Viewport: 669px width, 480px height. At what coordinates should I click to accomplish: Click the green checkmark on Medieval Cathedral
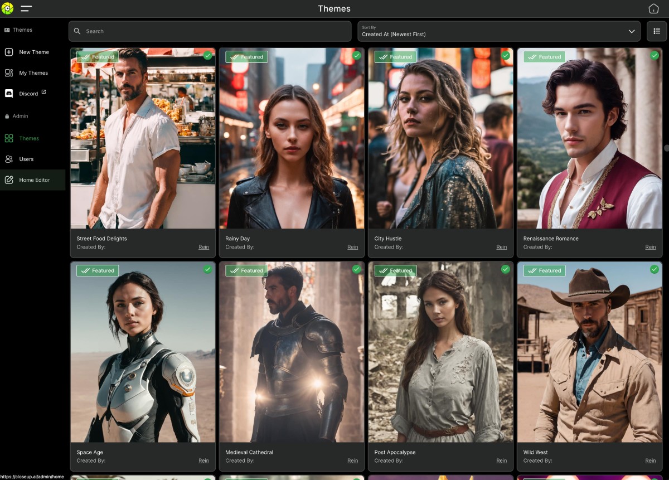[357, 269]
